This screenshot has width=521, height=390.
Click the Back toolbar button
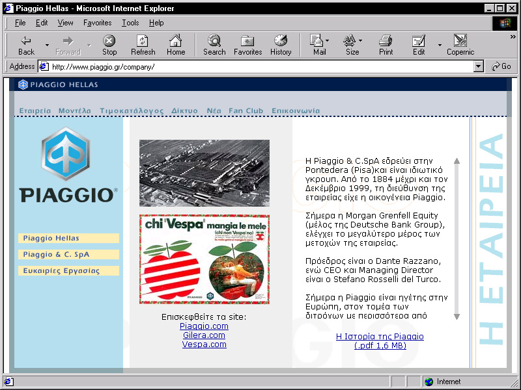pos(26,45)
